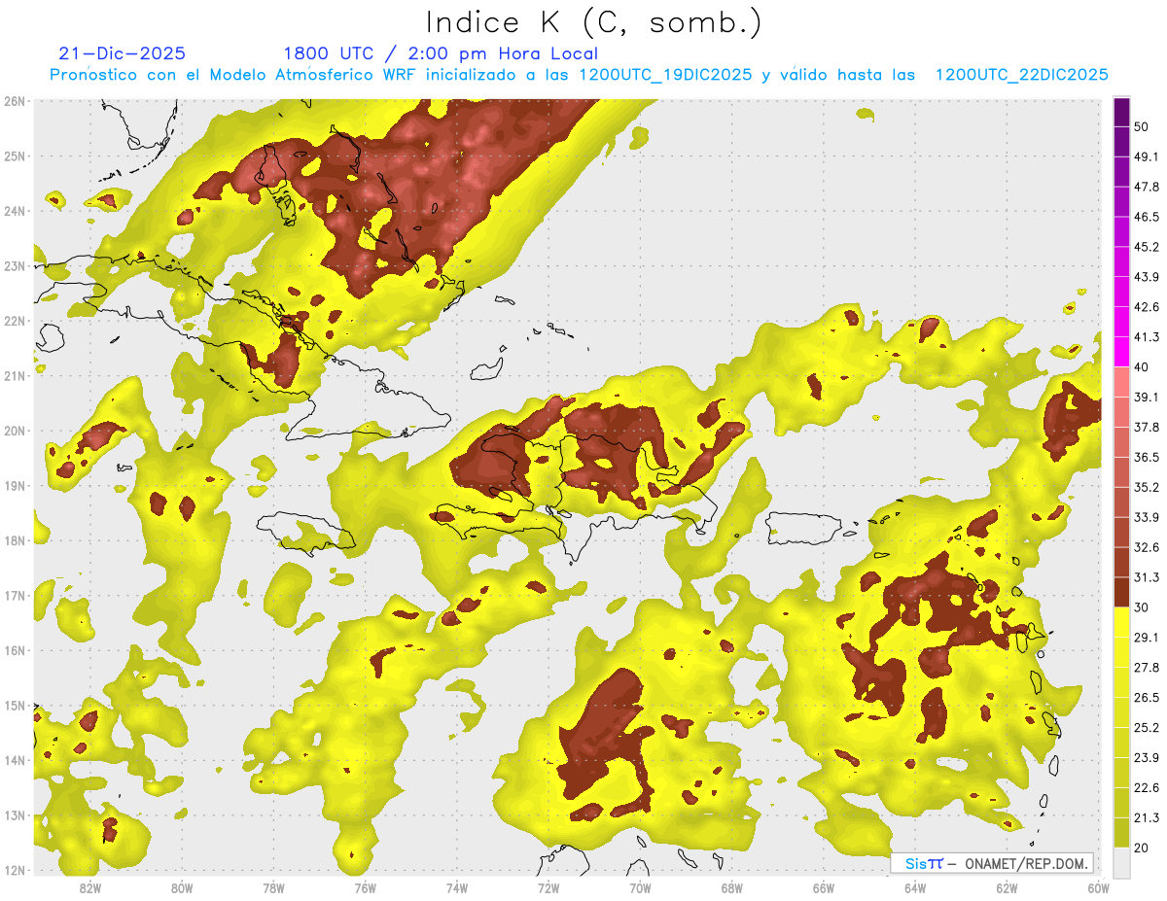
Task: Click the 12N latitude axis label
Action: pos(14,870)
